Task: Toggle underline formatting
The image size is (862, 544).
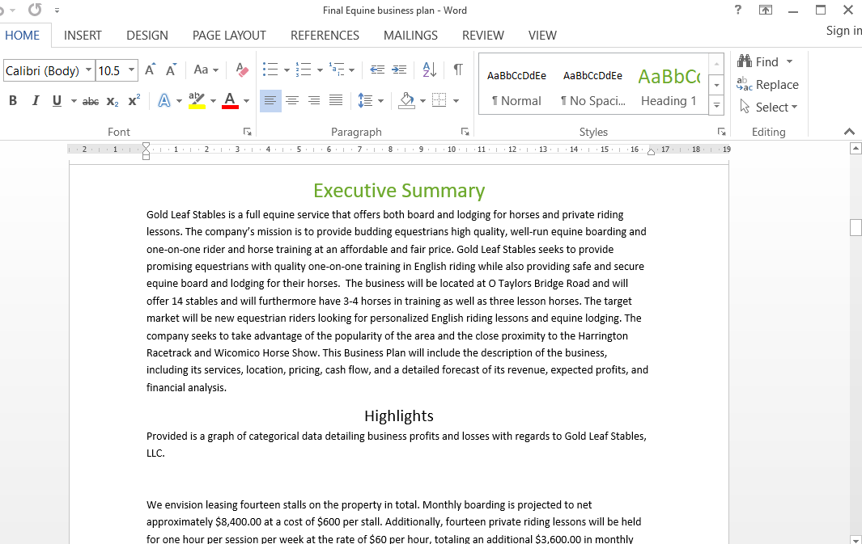Action: [57, 100]
